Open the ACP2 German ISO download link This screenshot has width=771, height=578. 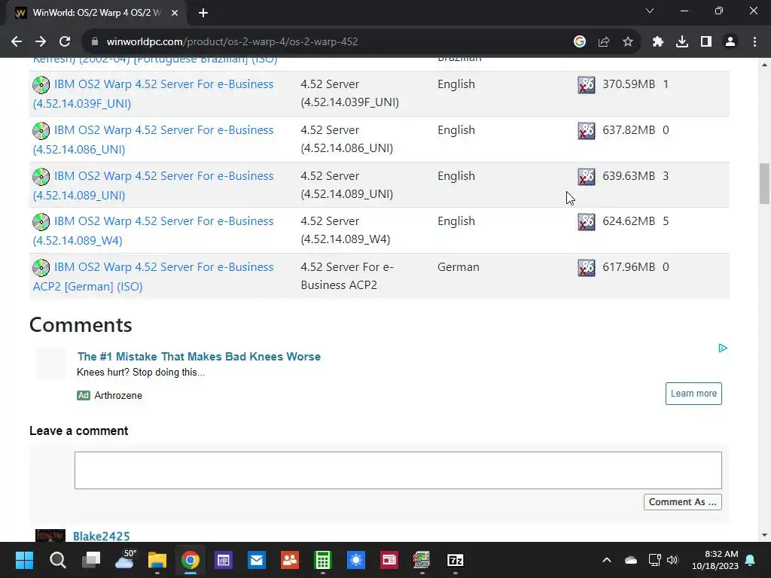point(153,276)
